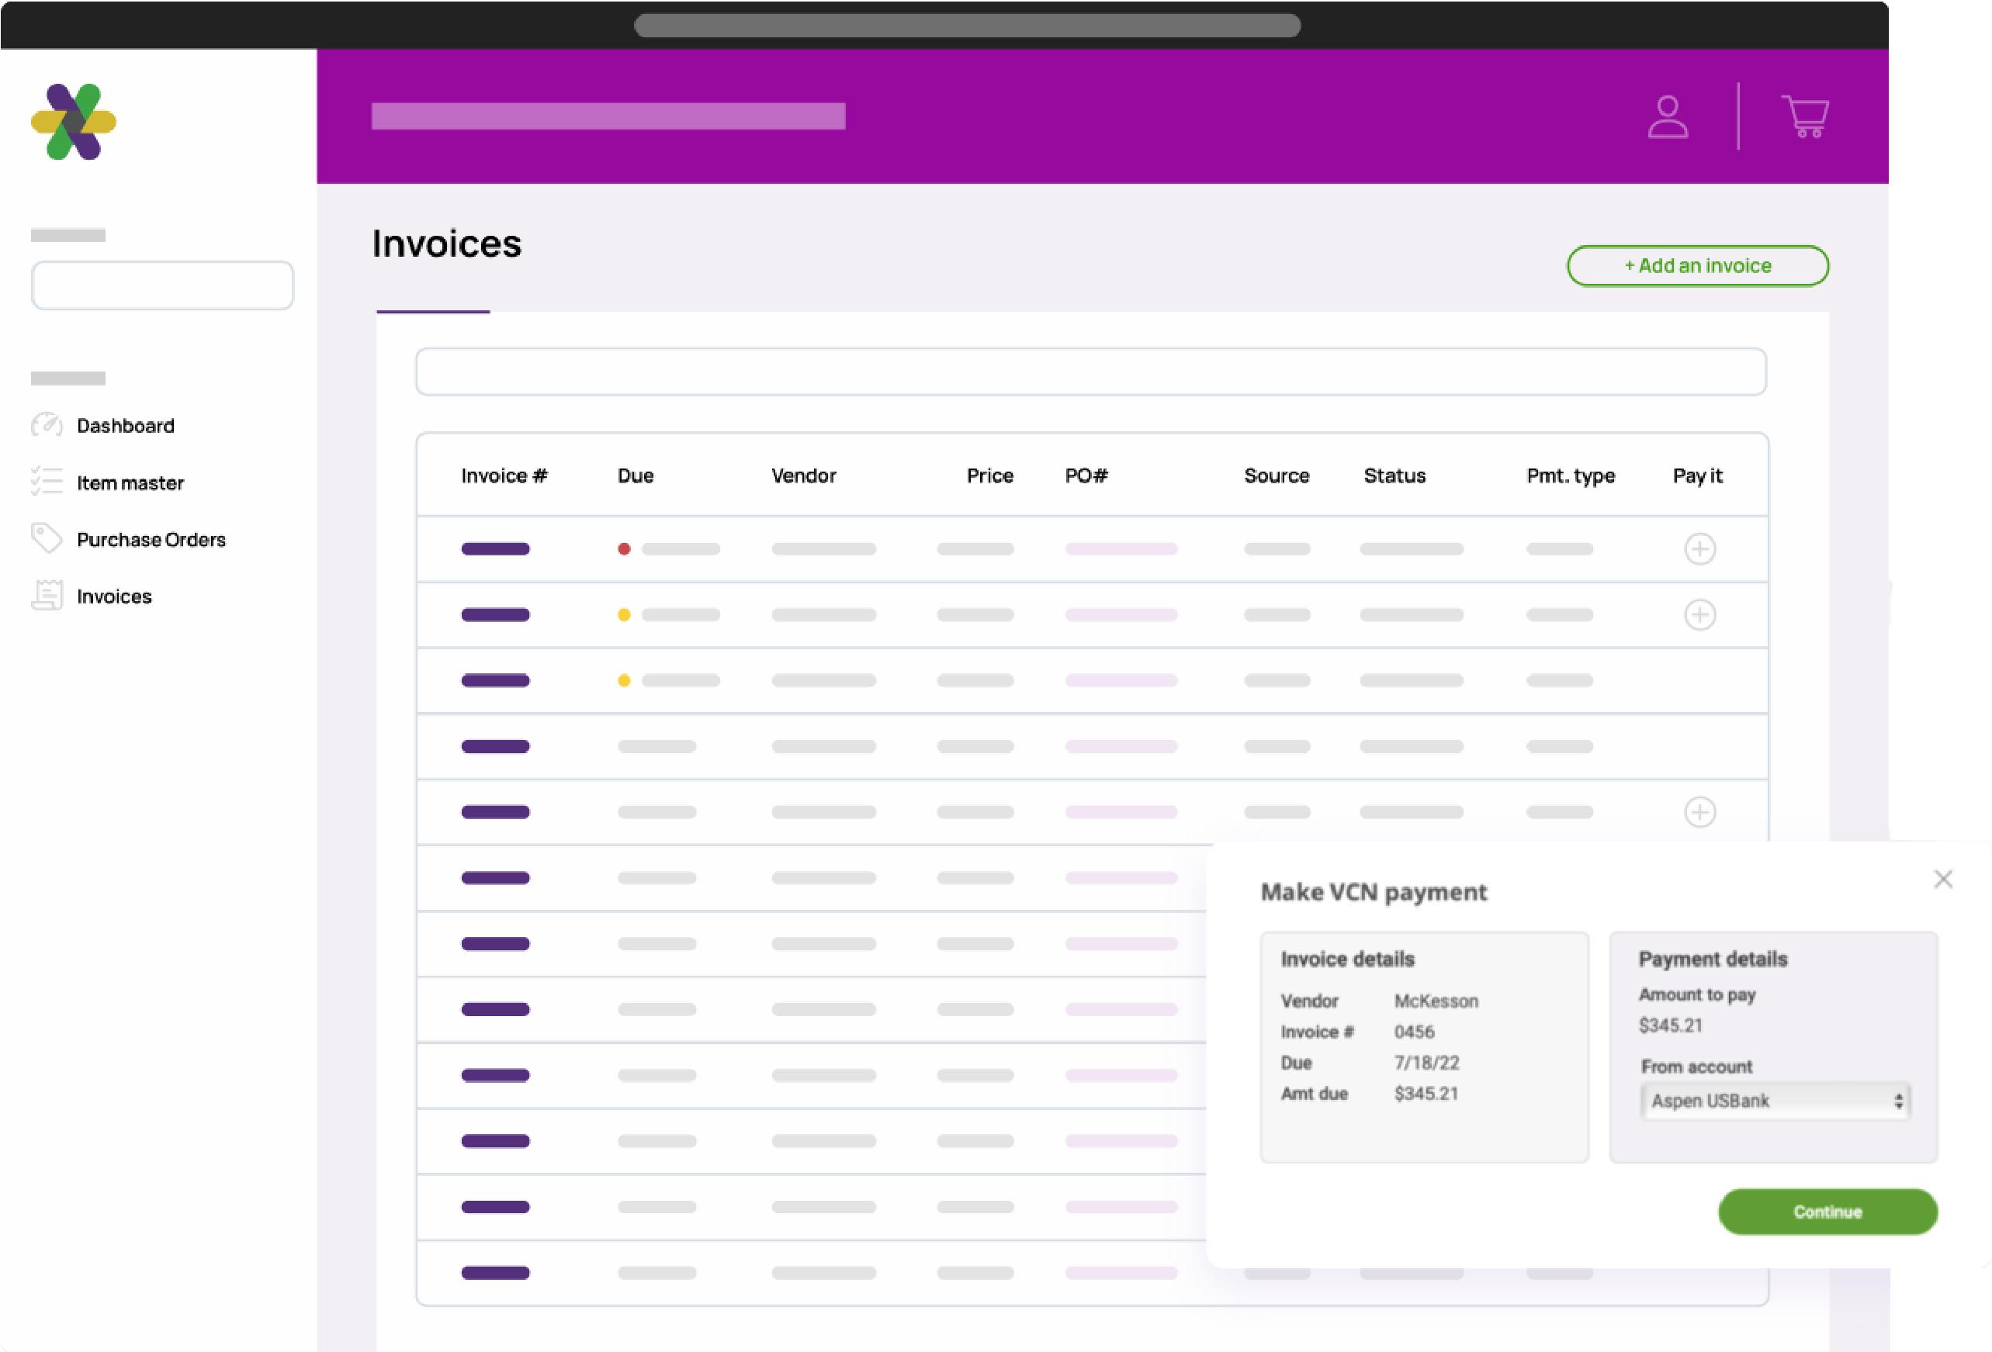Click vendor name McKesson in invoice details
The height and width of the screenshot is (1352, 1992).
click(1436, 1001)
